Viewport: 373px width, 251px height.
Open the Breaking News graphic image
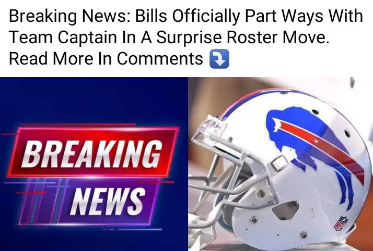coord(94,164)
